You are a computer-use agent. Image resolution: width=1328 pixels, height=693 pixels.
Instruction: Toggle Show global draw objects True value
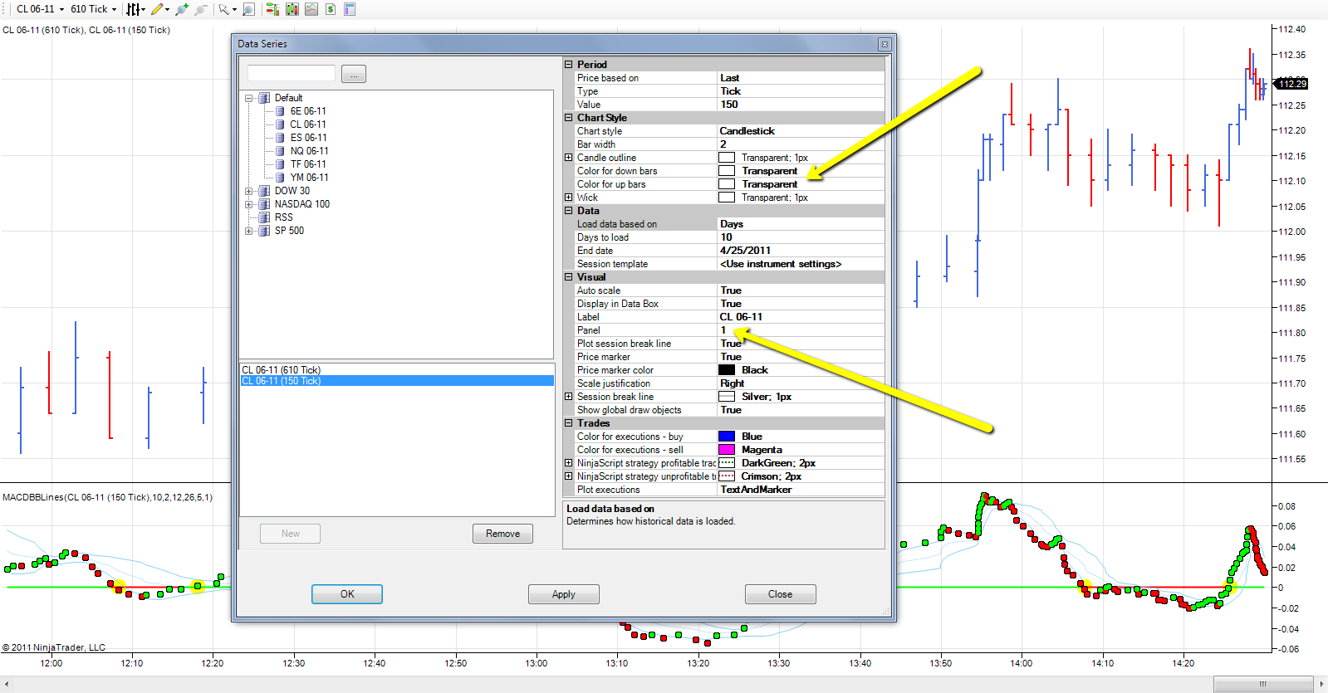(x=801, y=410)
